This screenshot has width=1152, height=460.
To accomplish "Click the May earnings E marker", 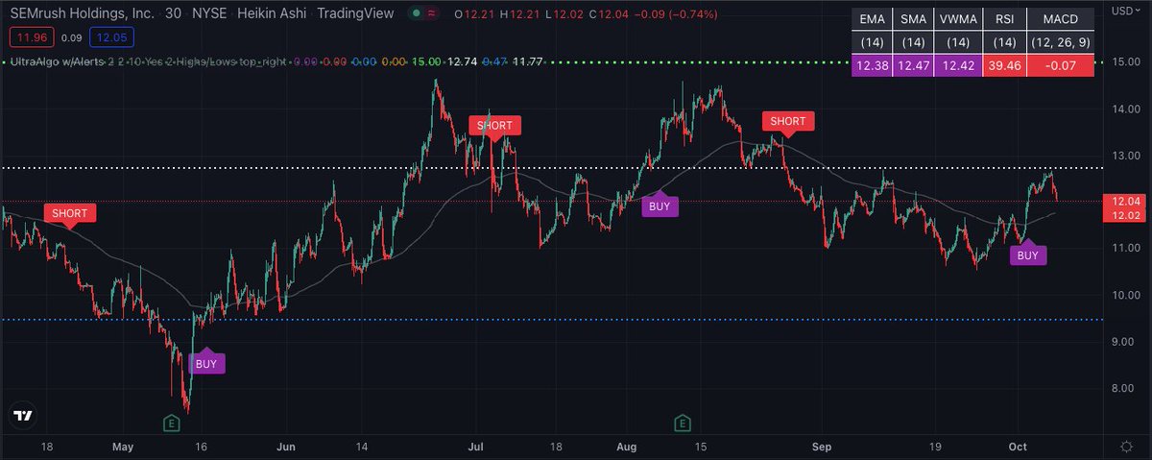I will click(x=172, y=423).
